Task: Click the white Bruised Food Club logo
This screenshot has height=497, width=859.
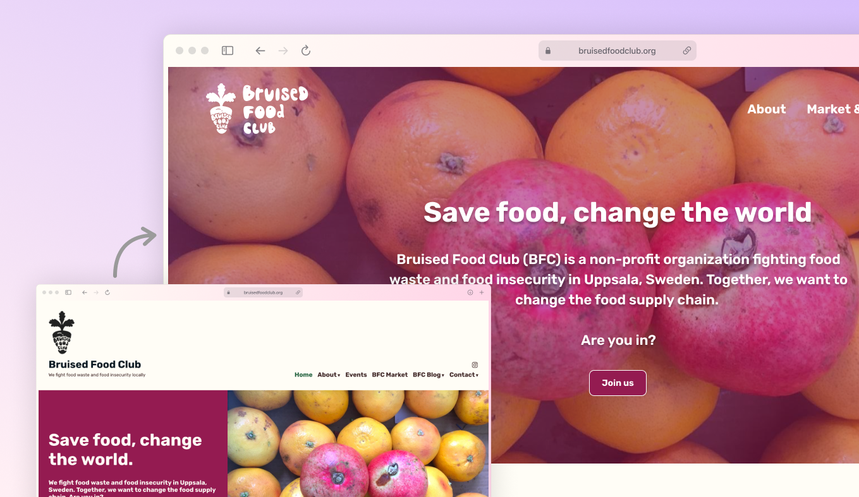Action: pos(257,109)
